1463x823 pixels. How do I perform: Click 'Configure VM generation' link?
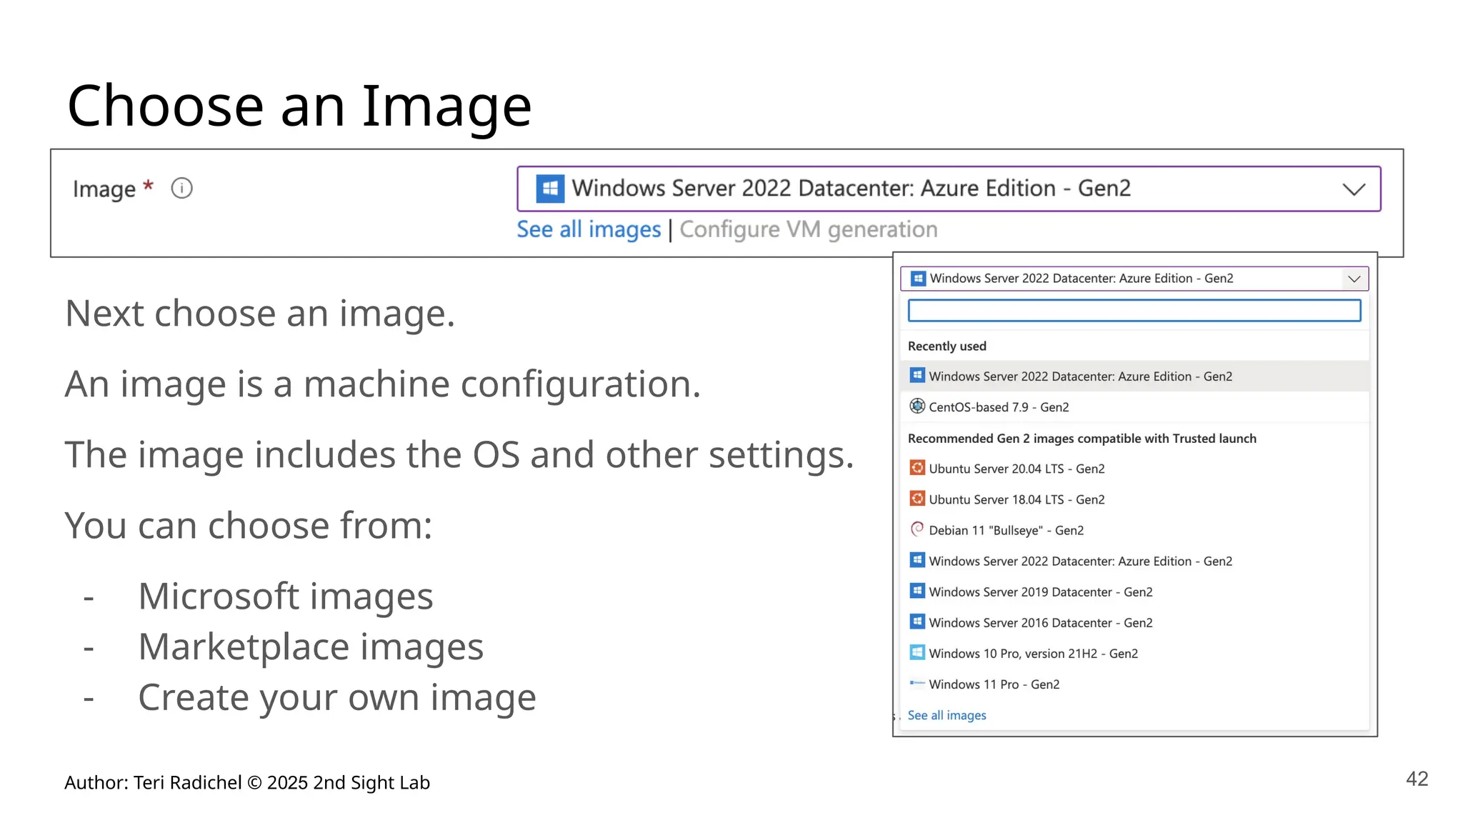[808, 229]
